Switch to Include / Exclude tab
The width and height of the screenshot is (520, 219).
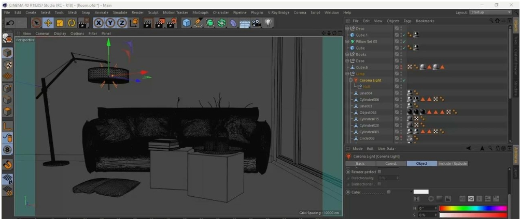tap(453, 163)
